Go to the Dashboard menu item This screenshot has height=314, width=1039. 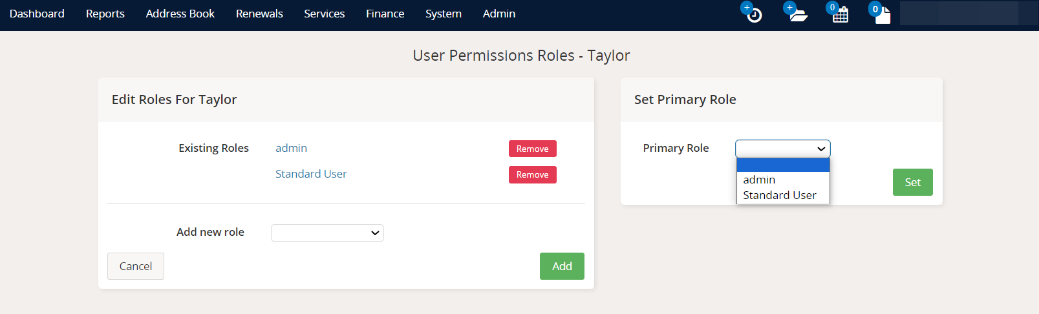pyautogui.click(x=37, y=14)
